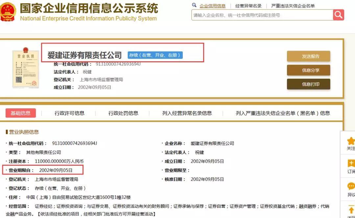
Task: Click the 发送报告 button
Action: (309, 56)
